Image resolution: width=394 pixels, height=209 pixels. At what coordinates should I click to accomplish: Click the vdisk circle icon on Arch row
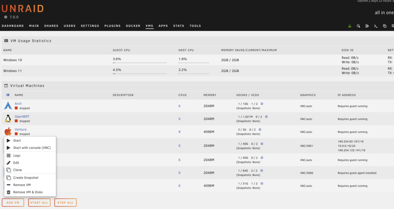coord(262,104)
